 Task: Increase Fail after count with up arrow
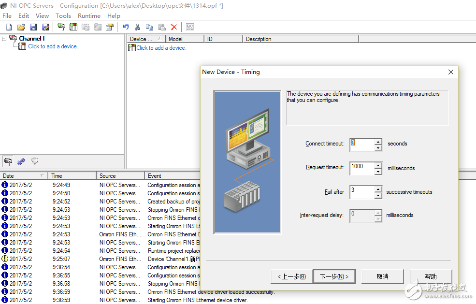(378, 189)
